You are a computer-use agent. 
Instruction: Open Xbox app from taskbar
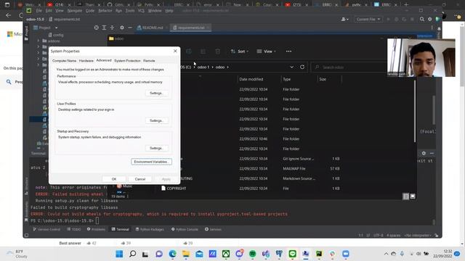(x=226, y=254)
